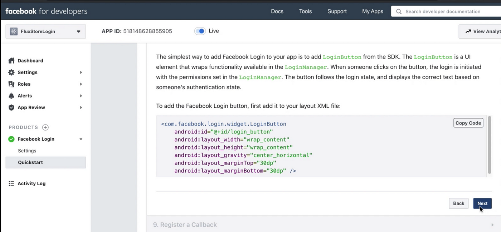Click the android:id login_button code line

point(224,132)
